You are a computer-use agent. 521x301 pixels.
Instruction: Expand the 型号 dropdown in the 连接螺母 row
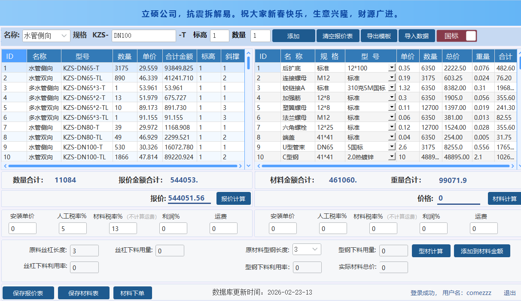[x=391, y=78]
